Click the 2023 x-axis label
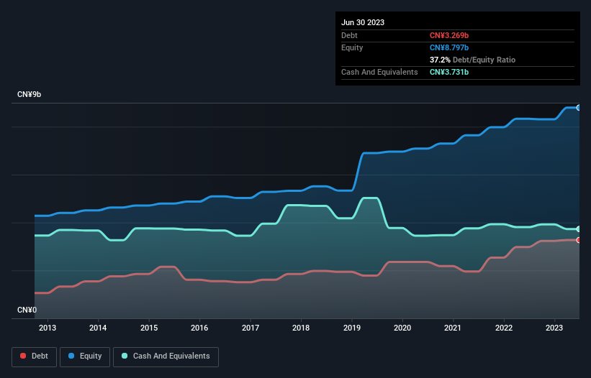This screenshot has width=591, height=378. point(554,328)
